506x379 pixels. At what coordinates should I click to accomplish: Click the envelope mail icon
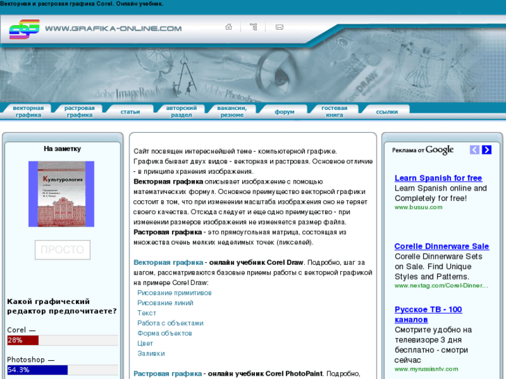pos(280,27)
